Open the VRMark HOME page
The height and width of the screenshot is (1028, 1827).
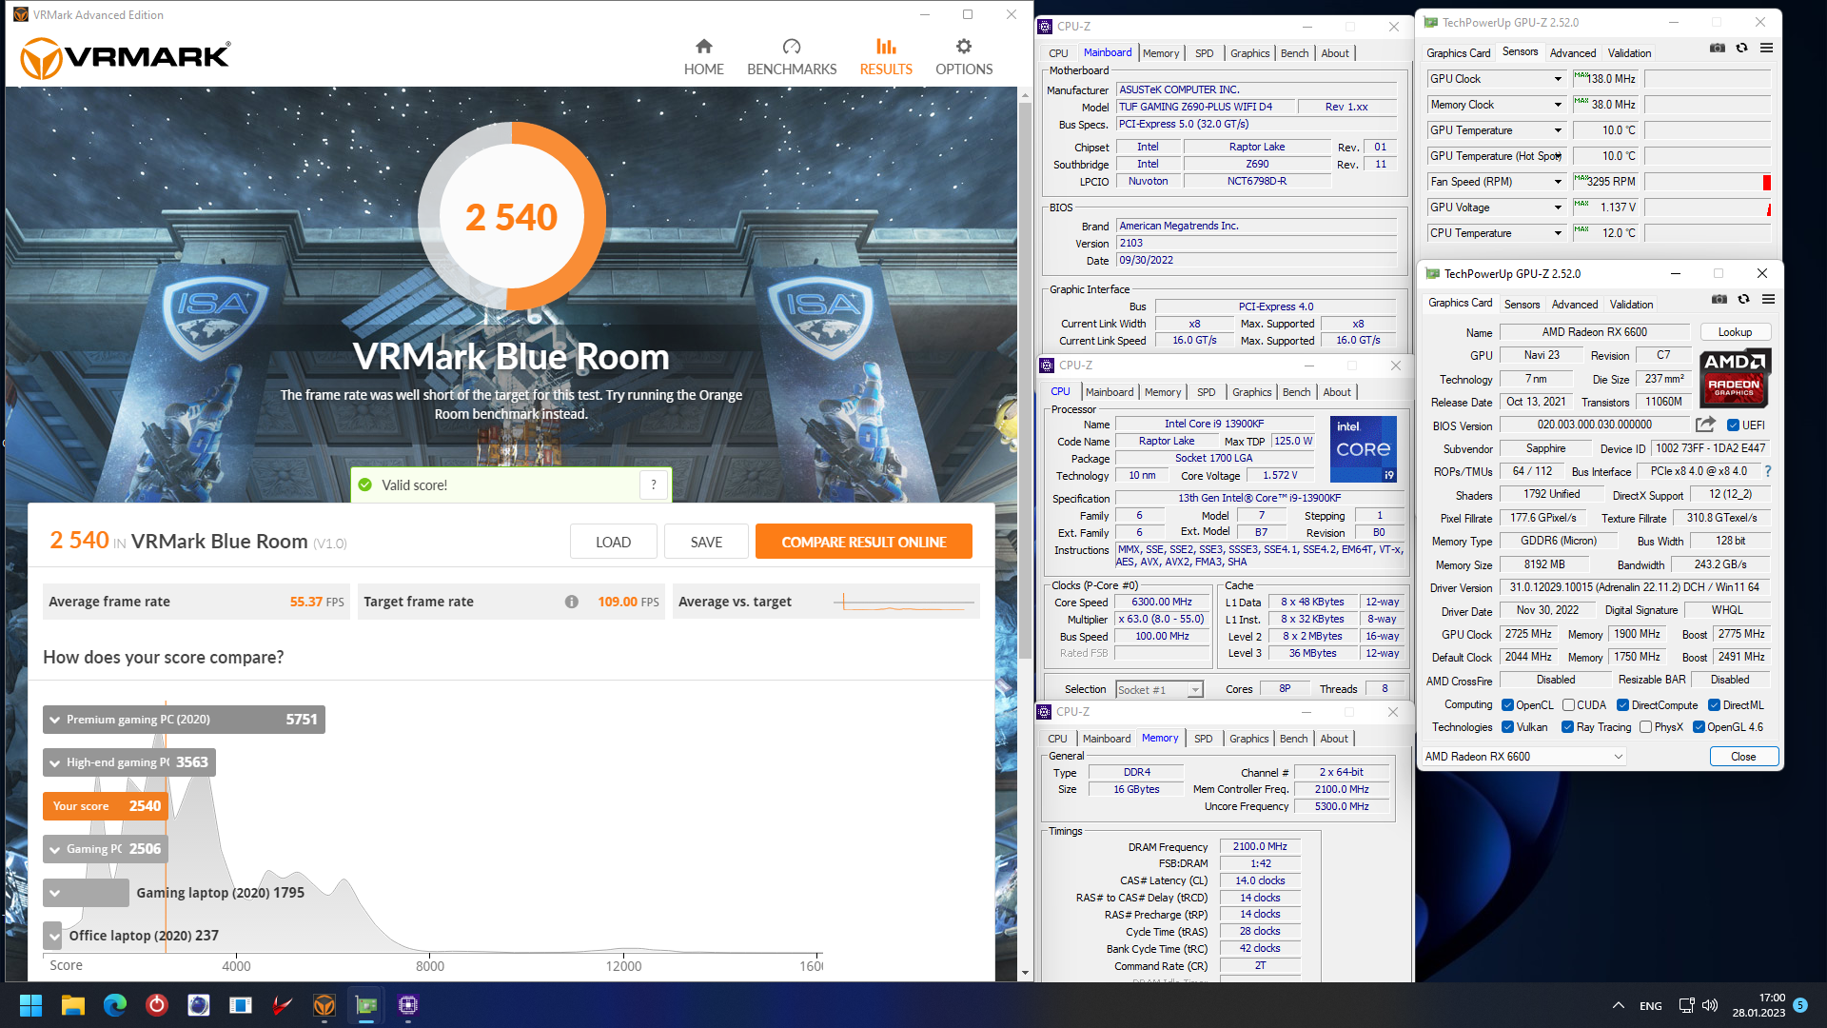click(x=703, y=57)
